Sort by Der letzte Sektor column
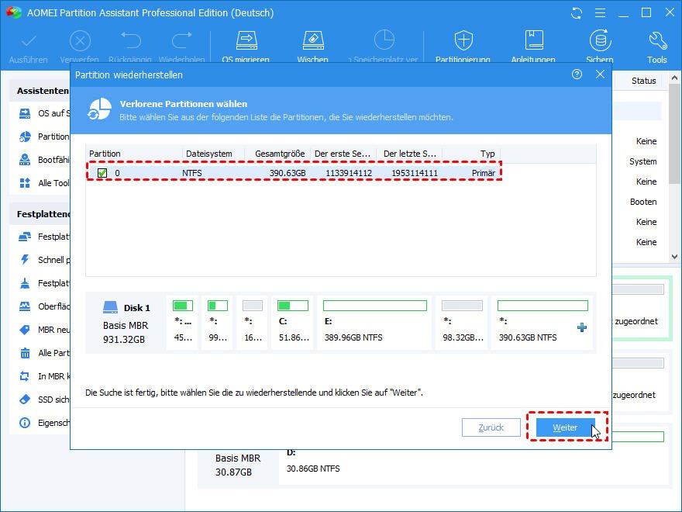 409,154
